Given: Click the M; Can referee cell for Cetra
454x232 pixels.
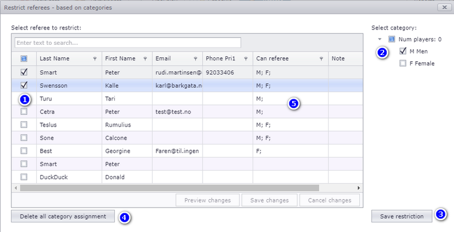Looking at the screenshot, I should pyautogui.click(x=291, y=112).
